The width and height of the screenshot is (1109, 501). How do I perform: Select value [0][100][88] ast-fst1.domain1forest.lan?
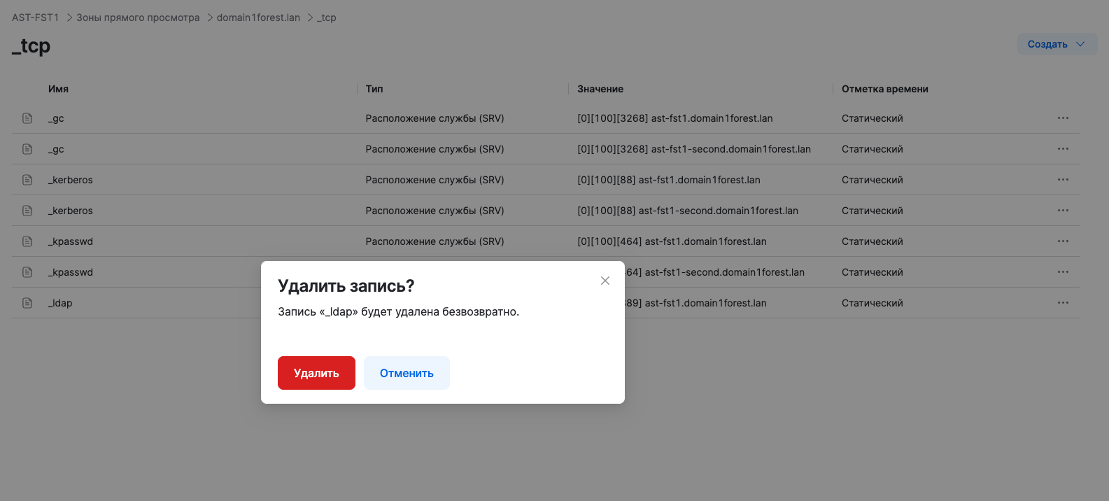[669, 180]
